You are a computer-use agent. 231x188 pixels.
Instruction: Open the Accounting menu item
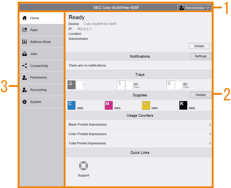click(x=38, y=90)
